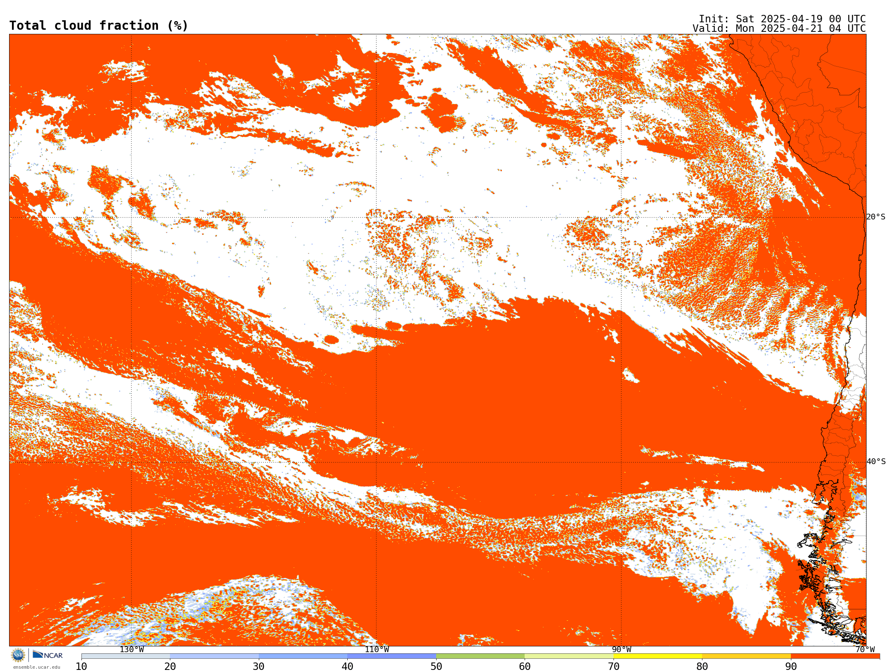Click the 40-50 percent periwinkle colorbar segment
The height and width of the screenshot is (672, 893).
point(392,656)
